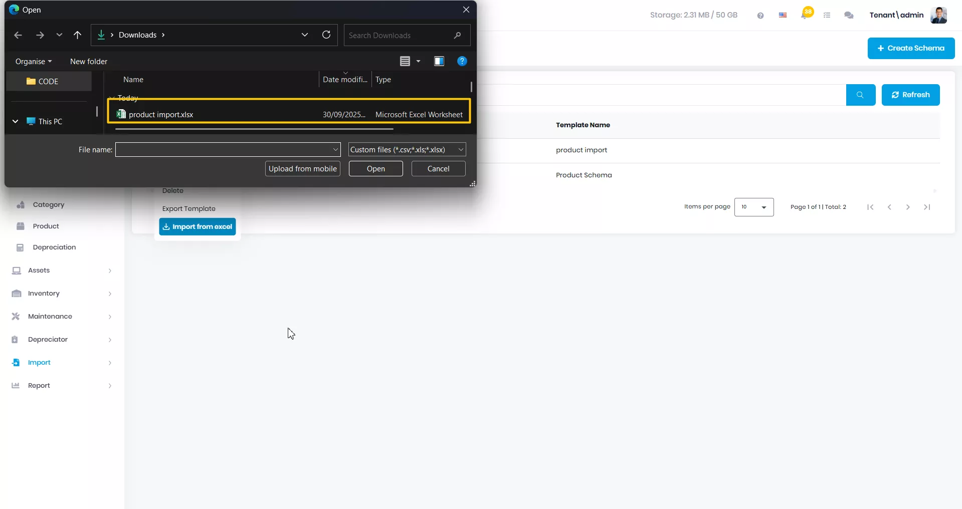Choose Delete from context menu
This screenshot has width=962, height=509.
(173, 191)
